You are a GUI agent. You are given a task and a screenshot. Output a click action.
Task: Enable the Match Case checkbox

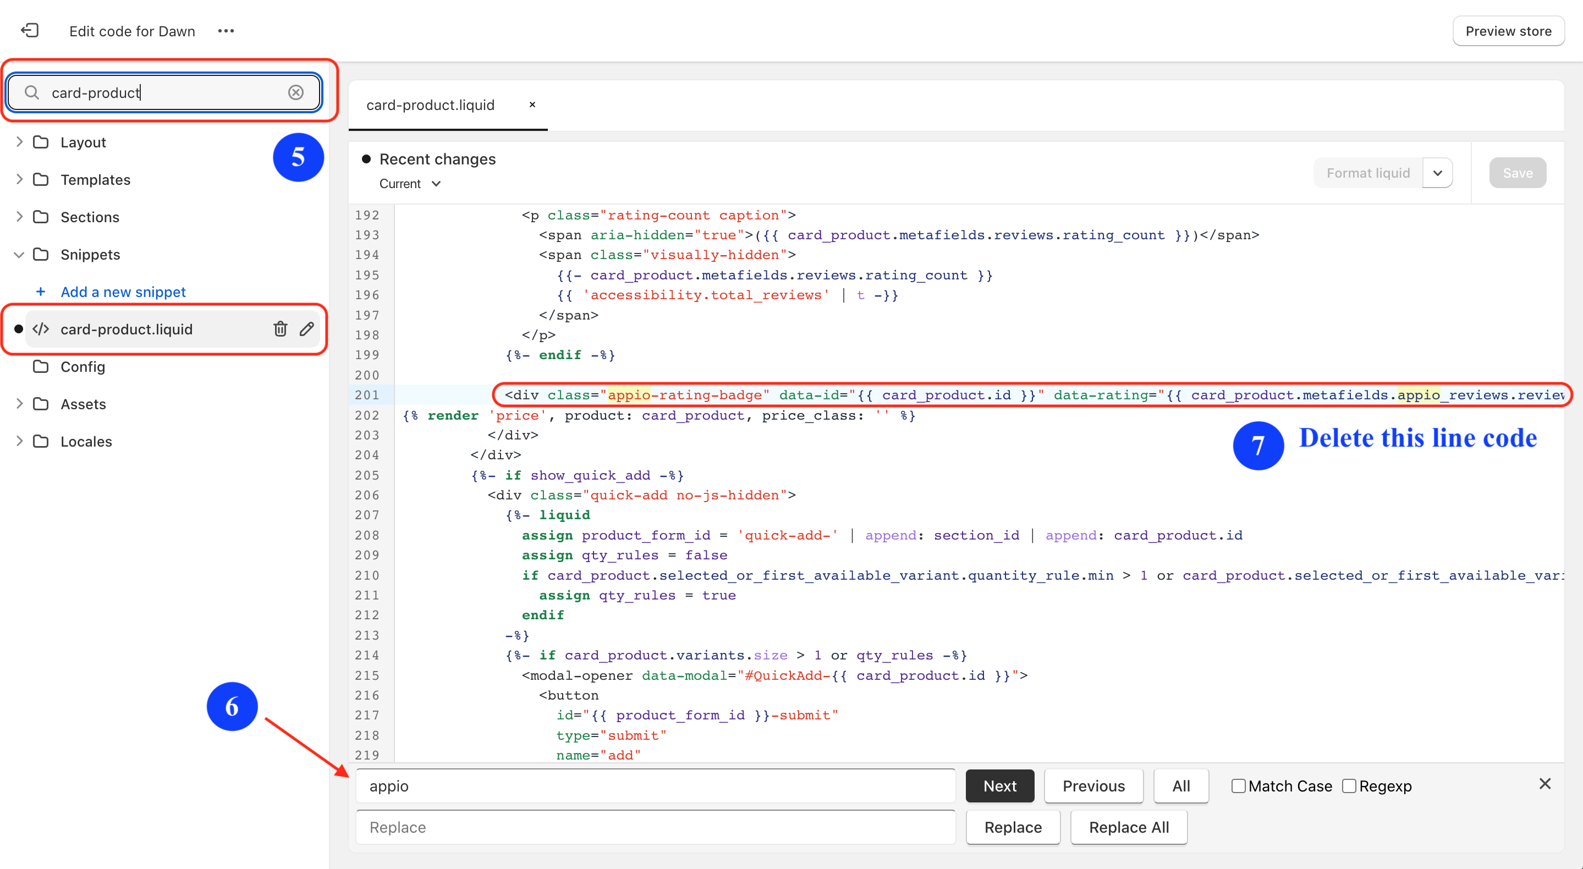click(x=1238, y=785)
